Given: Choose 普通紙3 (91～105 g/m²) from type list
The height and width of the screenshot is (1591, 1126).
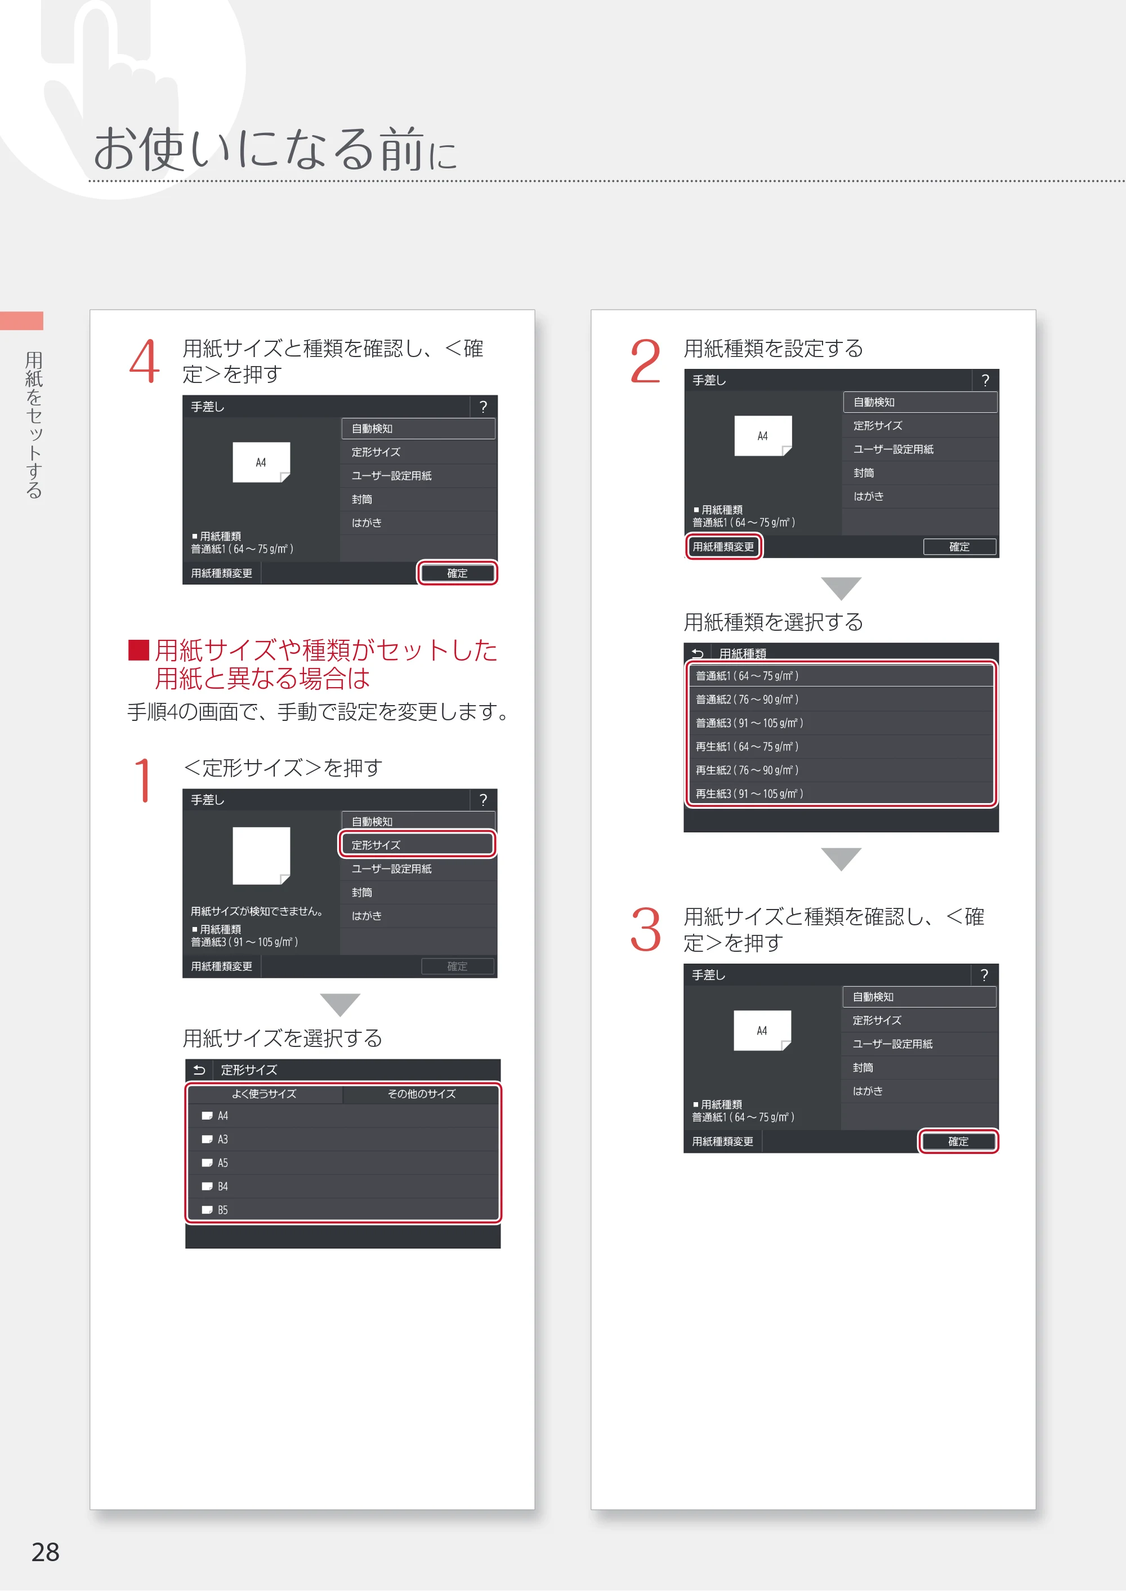Looking at the screenshot, I should (x=841, y=723).
